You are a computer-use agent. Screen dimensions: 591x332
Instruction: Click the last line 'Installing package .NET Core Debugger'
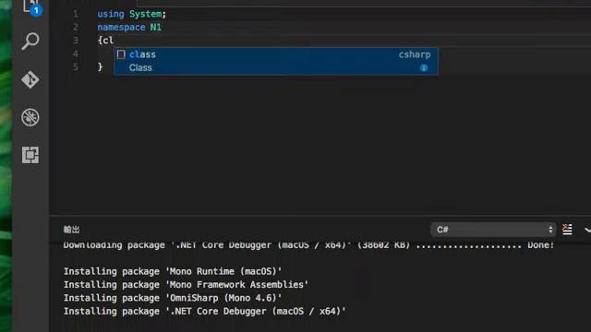point(205,312)
